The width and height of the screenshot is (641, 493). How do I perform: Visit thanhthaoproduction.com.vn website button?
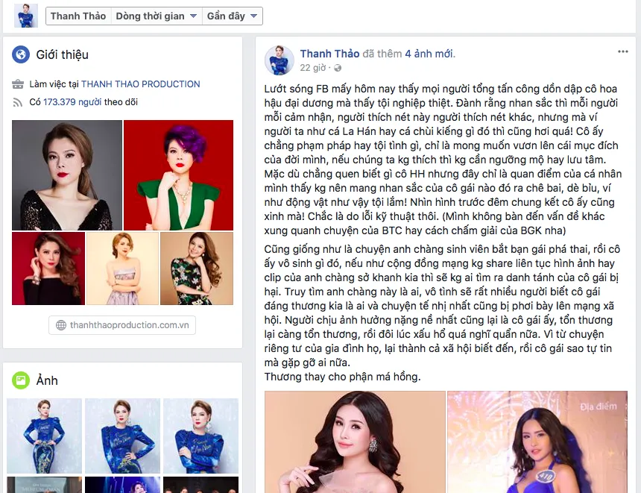tap(122, 325)
